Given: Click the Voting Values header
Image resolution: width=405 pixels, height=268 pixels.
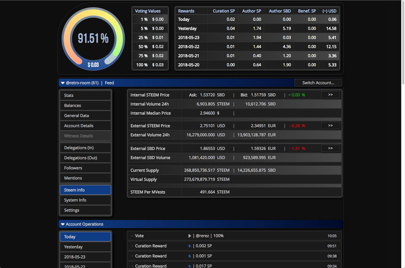Looking at the screenshot, I should pos(148,11).
